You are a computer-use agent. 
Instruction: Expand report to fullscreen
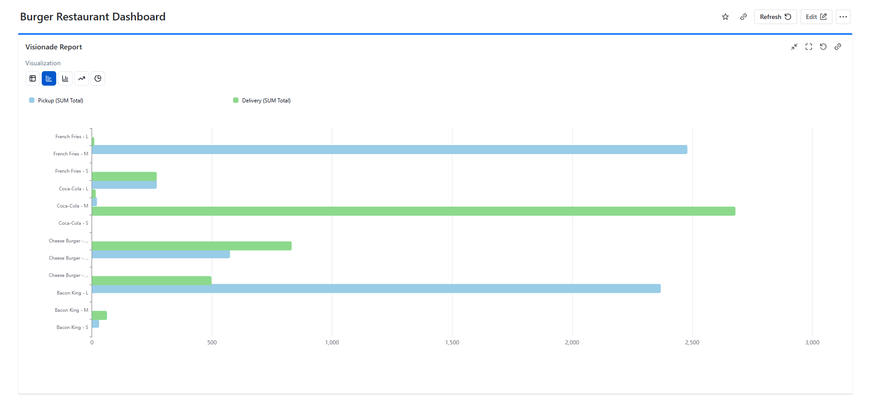[809, 47]
